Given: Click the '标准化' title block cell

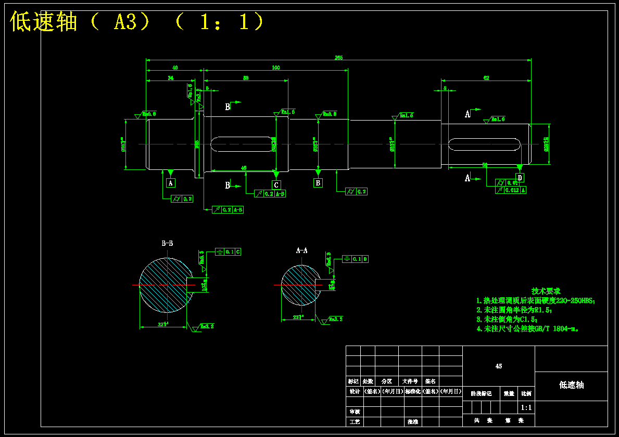Looking at the screenshot, I should 413,391.
